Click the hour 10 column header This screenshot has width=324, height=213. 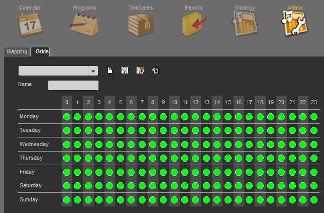174,103
